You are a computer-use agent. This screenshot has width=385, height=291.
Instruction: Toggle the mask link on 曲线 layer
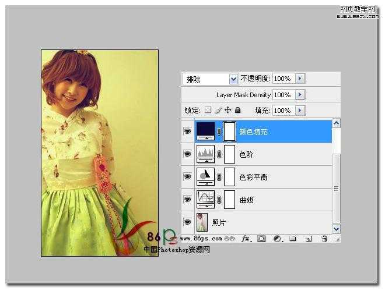pos(219,200)
